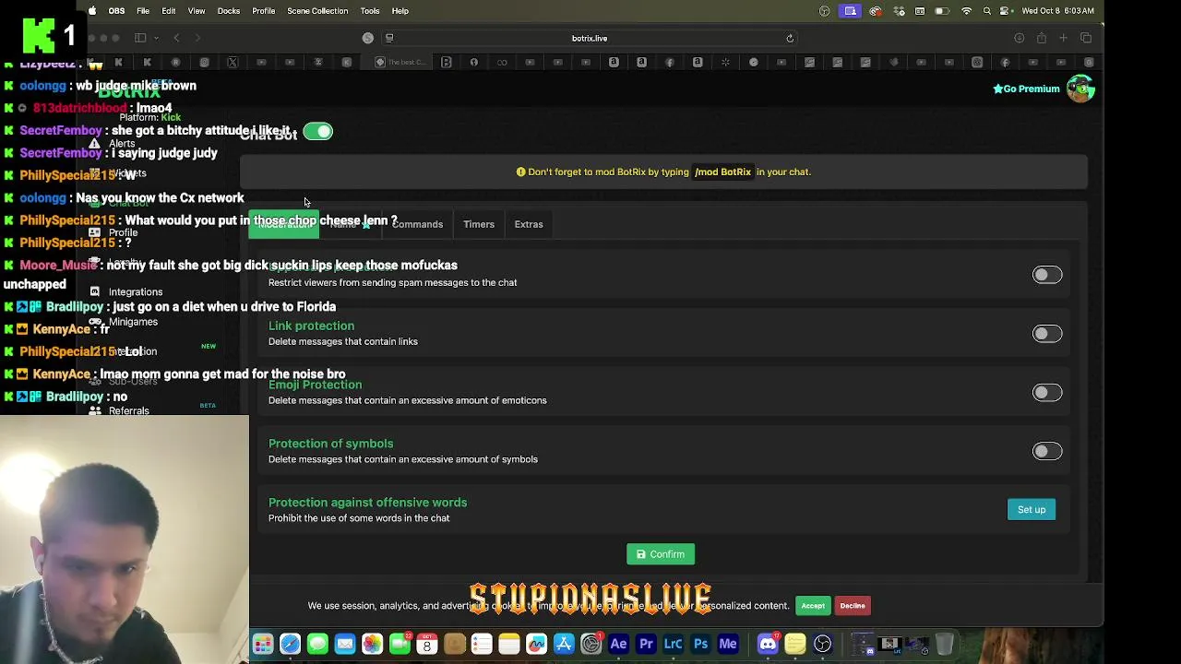Click Set up for offensive words
1181x664 pixels.
pyautogui.click(x=1032, y=510)
